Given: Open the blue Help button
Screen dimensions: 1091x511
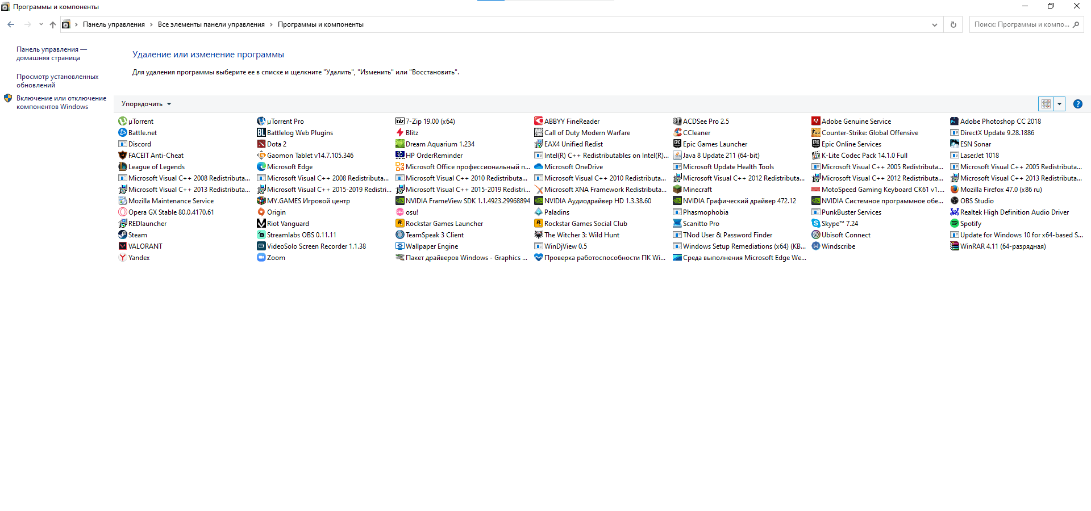Looking at the screenshot, I should [1078, 104].
